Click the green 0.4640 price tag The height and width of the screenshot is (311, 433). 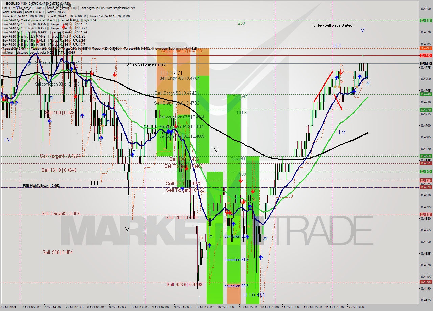click(x=425, y=171)
